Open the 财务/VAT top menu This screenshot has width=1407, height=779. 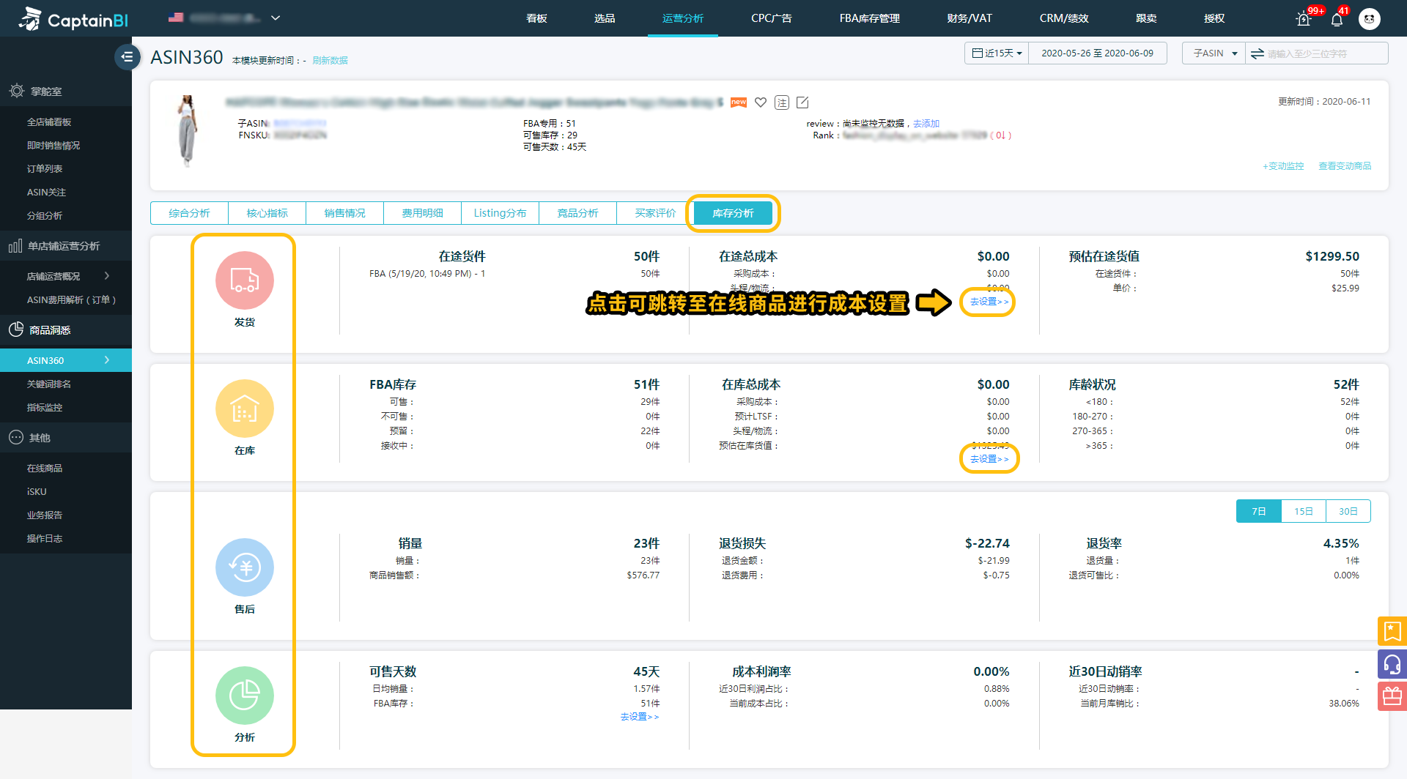pyautogui.click(x=970, y=18)
